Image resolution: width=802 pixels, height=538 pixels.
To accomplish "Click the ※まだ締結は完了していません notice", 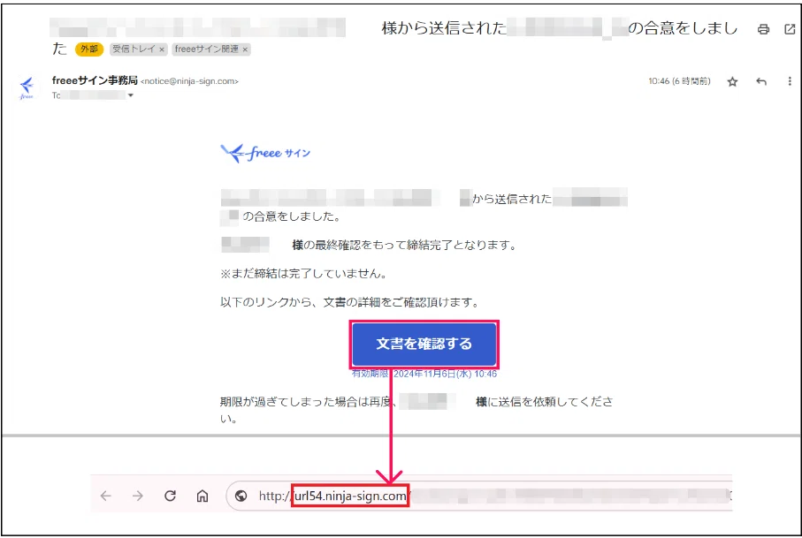I will point(304,274).
